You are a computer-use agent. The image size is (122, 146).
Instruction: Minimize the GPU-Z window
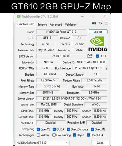[x=82, y=17]
